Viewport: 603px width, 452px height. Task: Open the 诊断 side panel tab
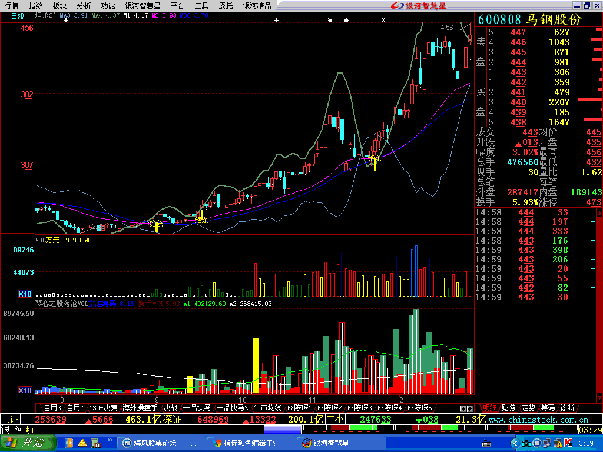point(567,408)
